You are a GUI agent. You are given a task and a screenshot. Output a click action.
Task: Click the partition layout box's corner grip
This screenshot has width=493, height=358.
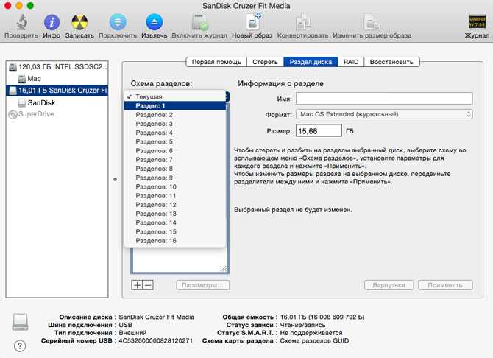click(224, 268)
